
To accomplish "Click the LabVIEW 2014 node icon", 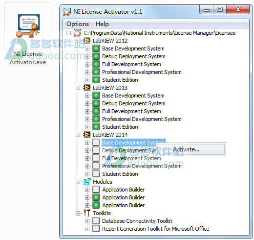I will click(x=87, y=135).
